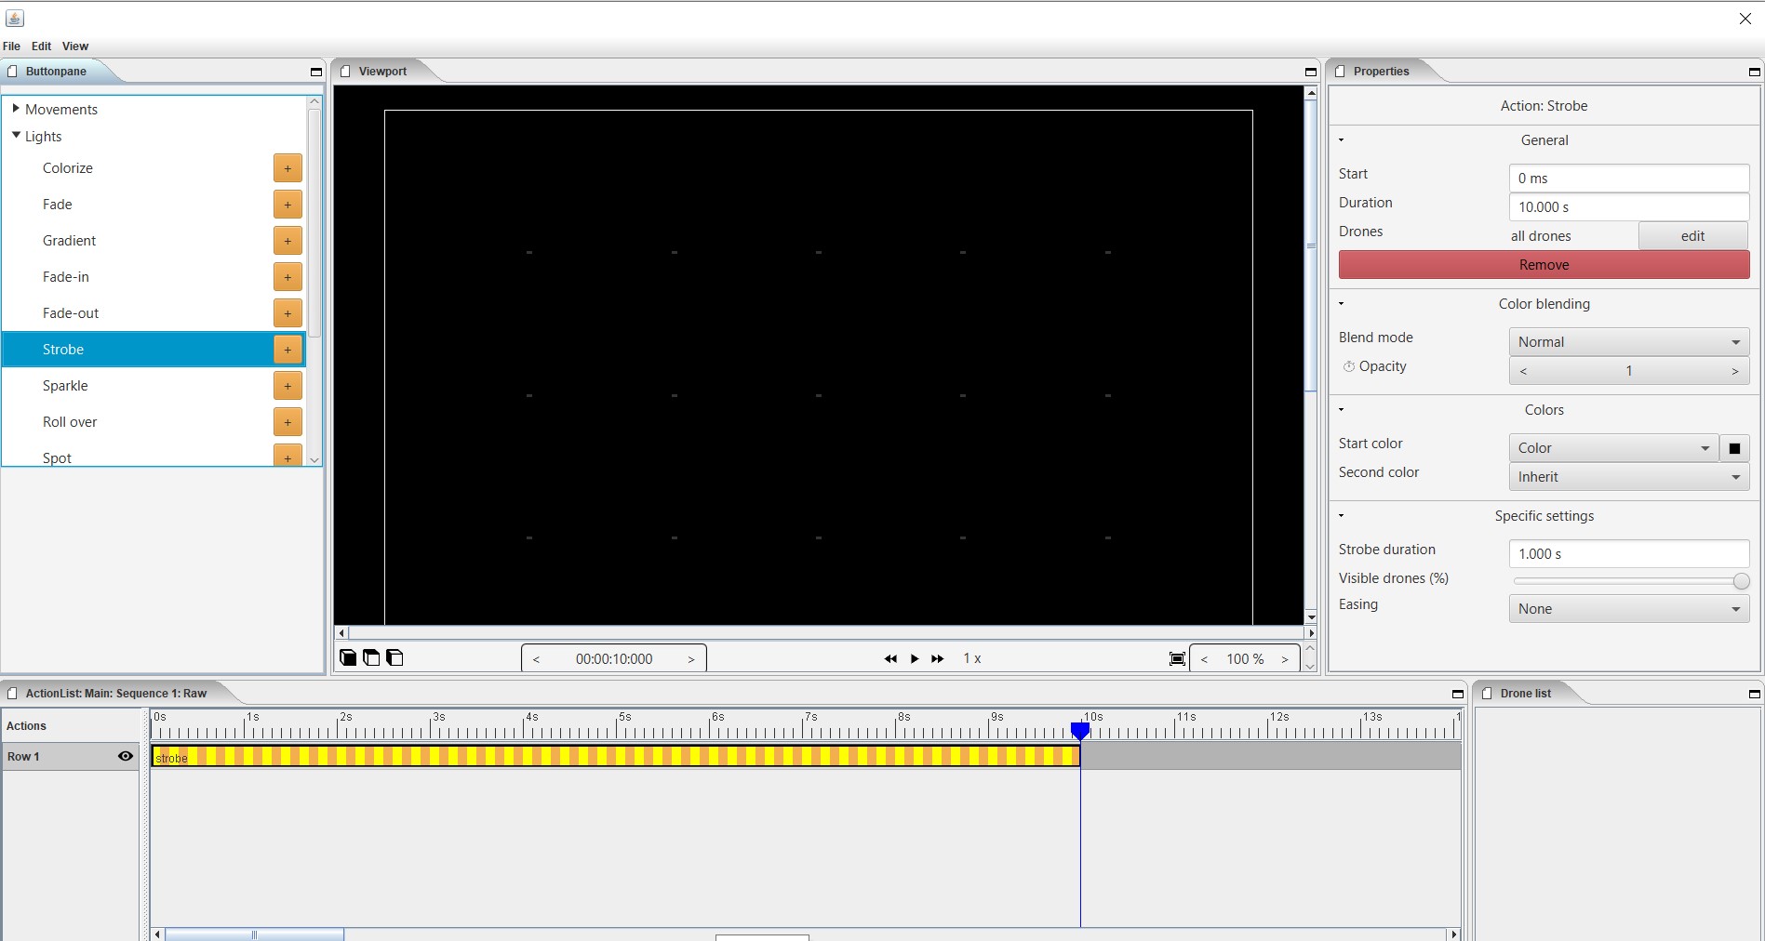Select the Properties tab
Viewport: 1765px width, 941px height.
tap(1381, 72)
